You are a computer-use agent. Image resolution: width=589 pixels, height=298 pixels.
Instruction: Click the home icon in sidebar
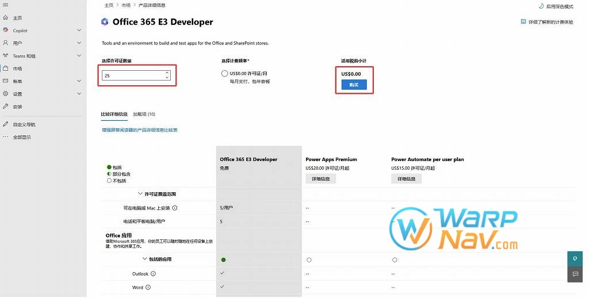(5, 18)
